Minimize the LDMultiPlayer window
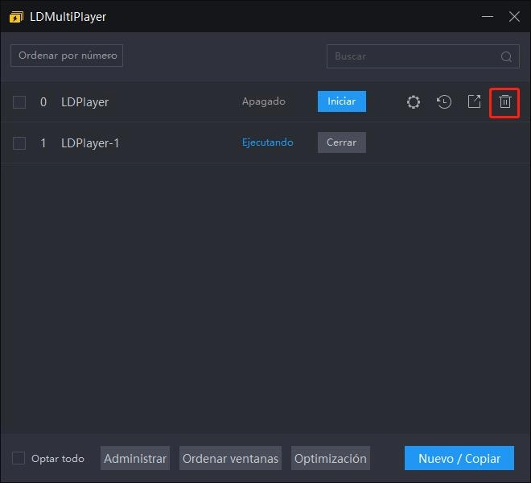Image resolution: width=531 pixels, height=483 pixels. pyautogui.click(x=488, y=16)
